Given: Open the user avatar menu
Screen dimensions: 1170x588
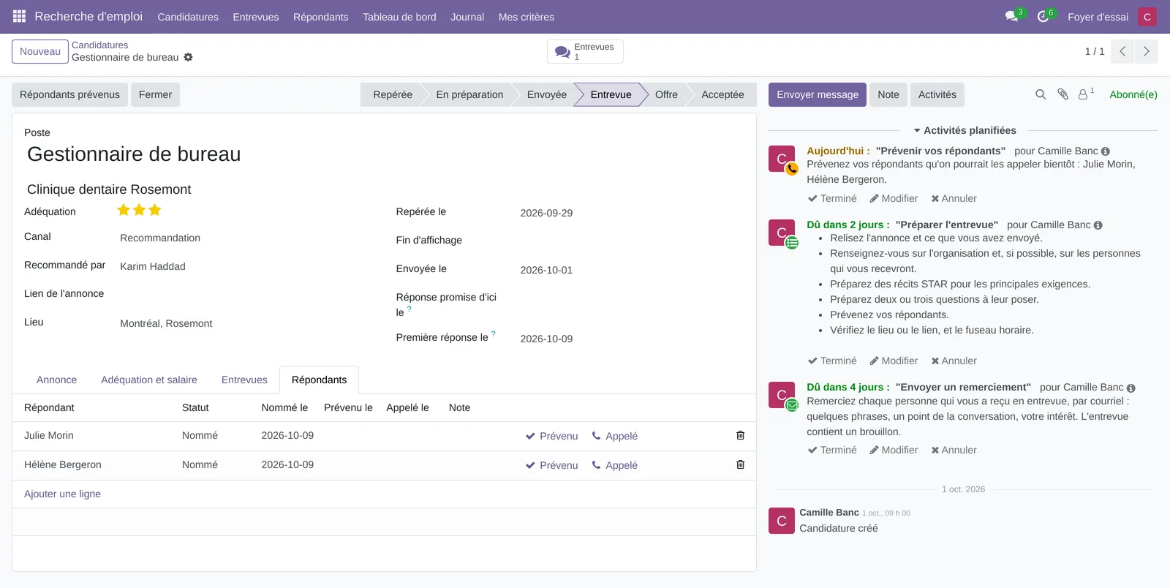Looking at the screenshot, I should click(x=1147, y=17).
